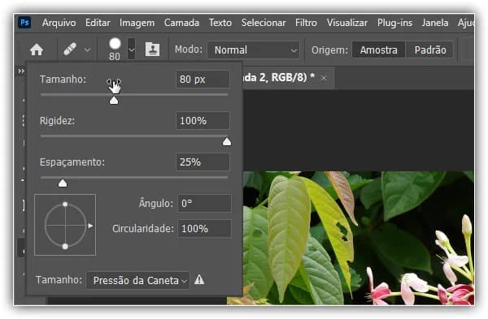Click the Circularidade label
This screenshot has height=319, width=488.
click(143, 229)
